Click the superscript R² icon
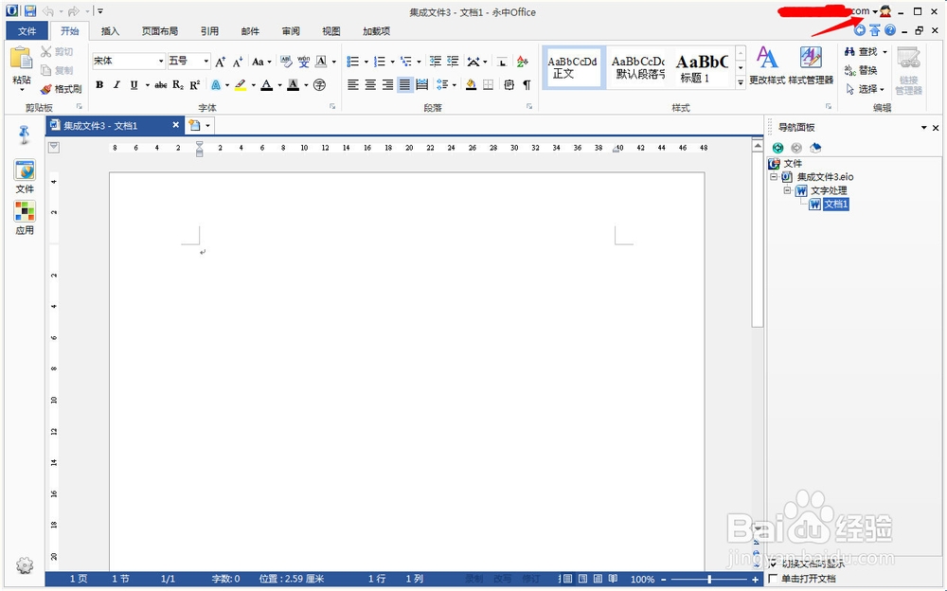Screen dimensions: 947x591 click(x=194, y=85)
